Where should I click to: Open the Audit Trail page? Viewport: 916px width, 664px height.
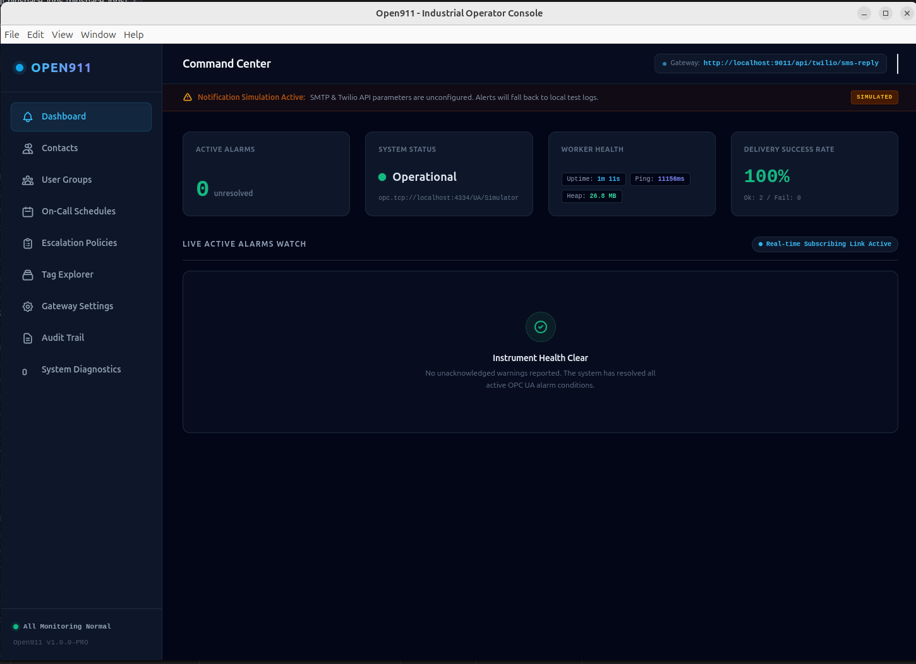(x=81, y=338)
